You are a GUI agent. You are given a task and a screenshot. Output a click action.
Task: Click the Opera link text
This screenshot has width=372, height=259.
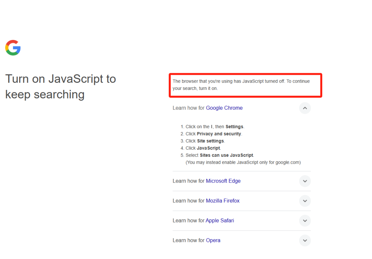click(213, 241)
